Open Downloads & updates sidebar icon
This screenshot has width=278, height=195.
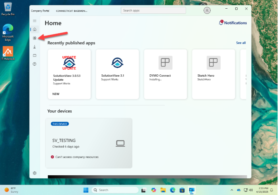34,47
